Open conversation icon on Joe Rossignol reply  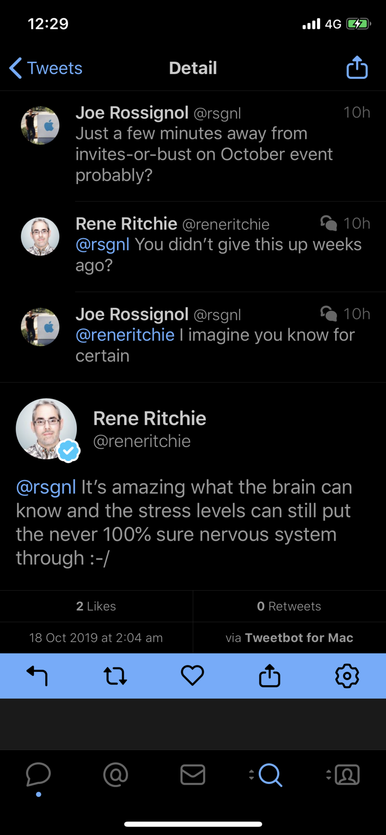tap(328, 314)
